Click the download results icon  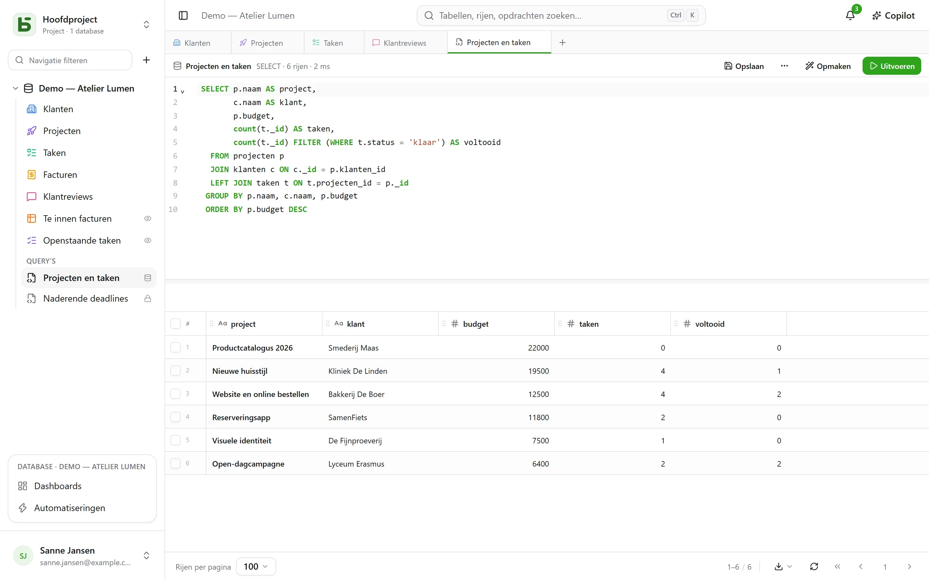click(778, 566)
